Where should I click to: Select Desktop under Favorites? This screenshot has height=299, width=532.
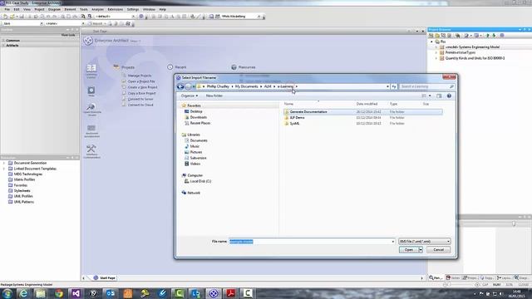tap(196, 111)
